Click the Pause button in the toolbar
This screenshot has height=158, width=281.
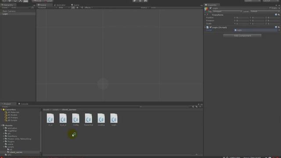pos(140,1)
